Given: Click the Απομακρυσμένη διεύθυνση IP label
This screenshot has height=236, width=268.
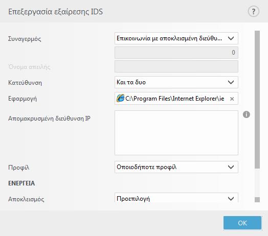Looking at the screenshot, I should coord(49,119).
